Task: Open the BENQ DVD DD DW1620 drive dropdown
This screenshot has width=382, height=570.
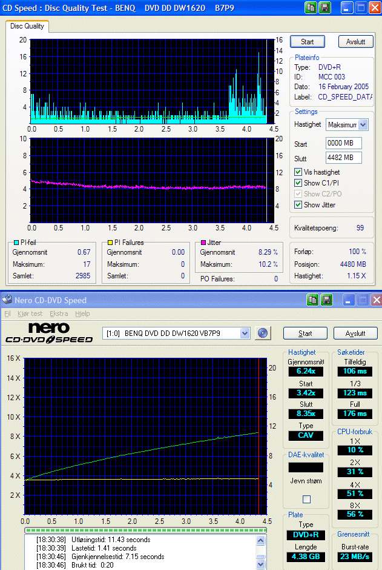Action: pos(245,333)
